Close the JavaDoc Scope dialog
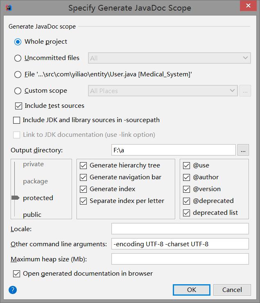The image size is (260, 303). [x=248, y=6]
